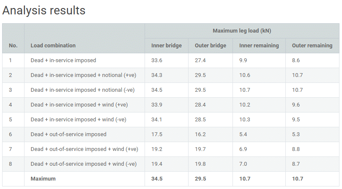
Task: Select the in-service imposed + wind (+ve) label
Action: tap(79, 105)
